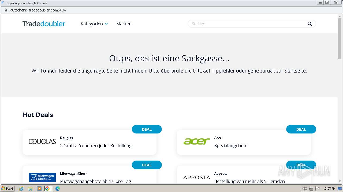Image resolution: width=343 pixels, height=192 pixels.
Task: Click the DEAL button on Douglas card
Action: tap(147, 129)
